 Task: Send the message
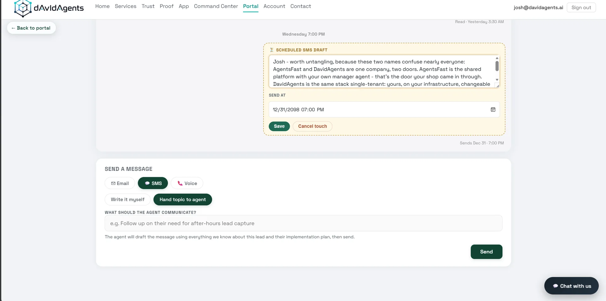tap(486, 252)
